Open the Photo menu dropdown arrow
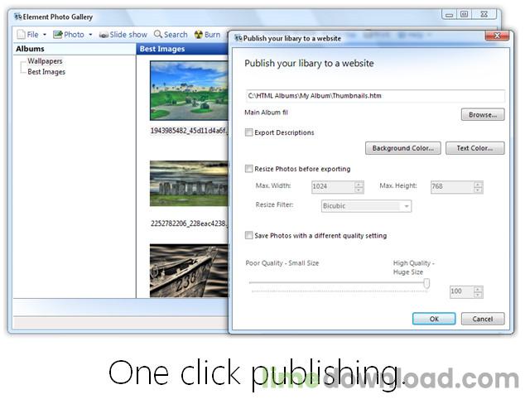 (90, 35)
